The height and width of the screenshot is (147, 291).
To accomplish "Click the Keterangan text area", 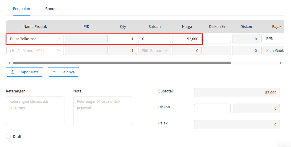I will [35, 111].
